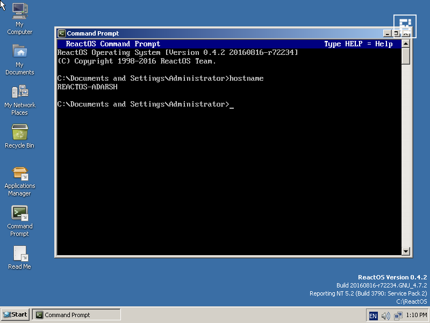The width and height of the screenshot is (430, 323).
Task: Open the Start menu
Action: click(x=15, y=315)
